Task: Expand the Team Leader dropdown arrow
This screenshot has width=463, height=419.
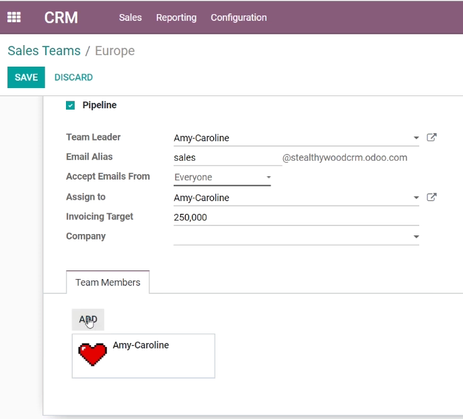Action: [416, 138]
